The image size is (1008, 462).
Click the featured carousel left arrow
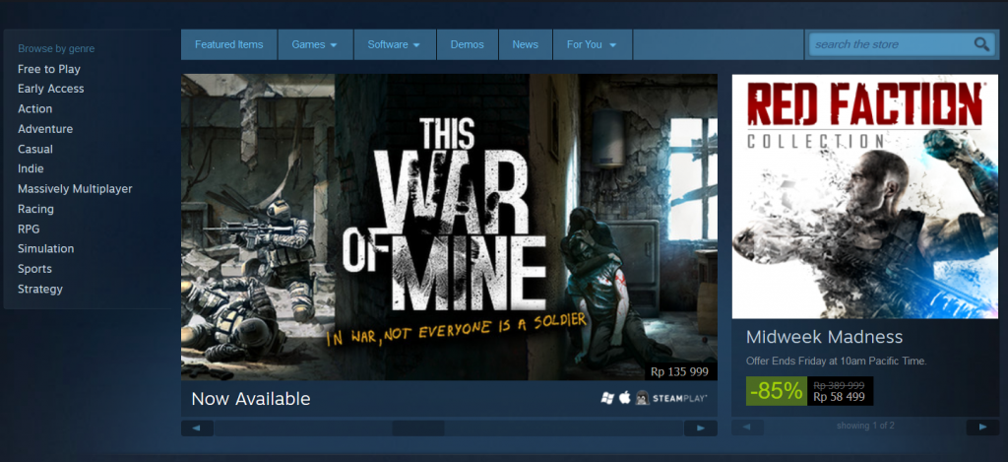197,428
